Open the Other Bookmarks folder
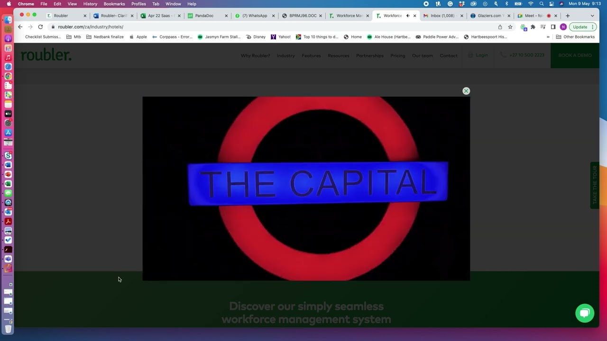 [x=575, y=37]
